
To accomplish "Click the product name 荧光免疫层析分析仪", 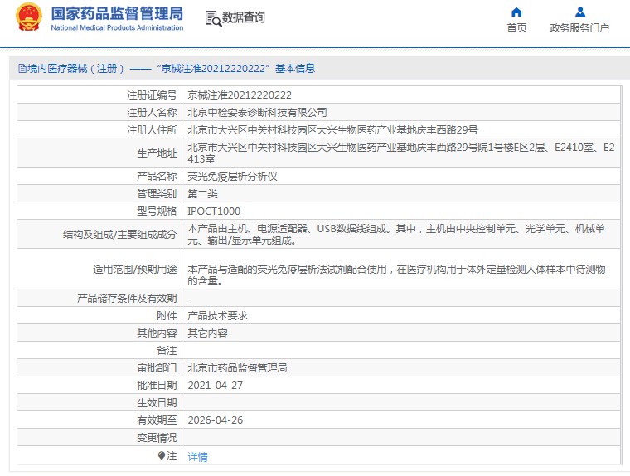I will [232, 176].
